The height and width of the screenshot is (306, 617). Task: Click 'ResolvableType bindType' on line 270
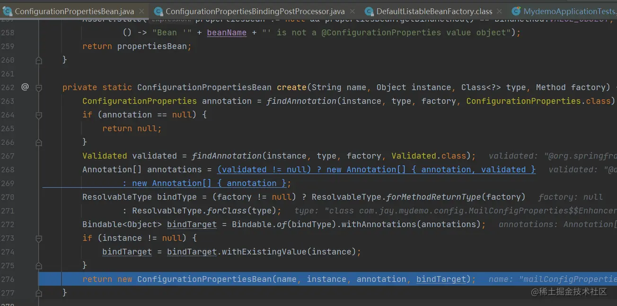[144, 197]
